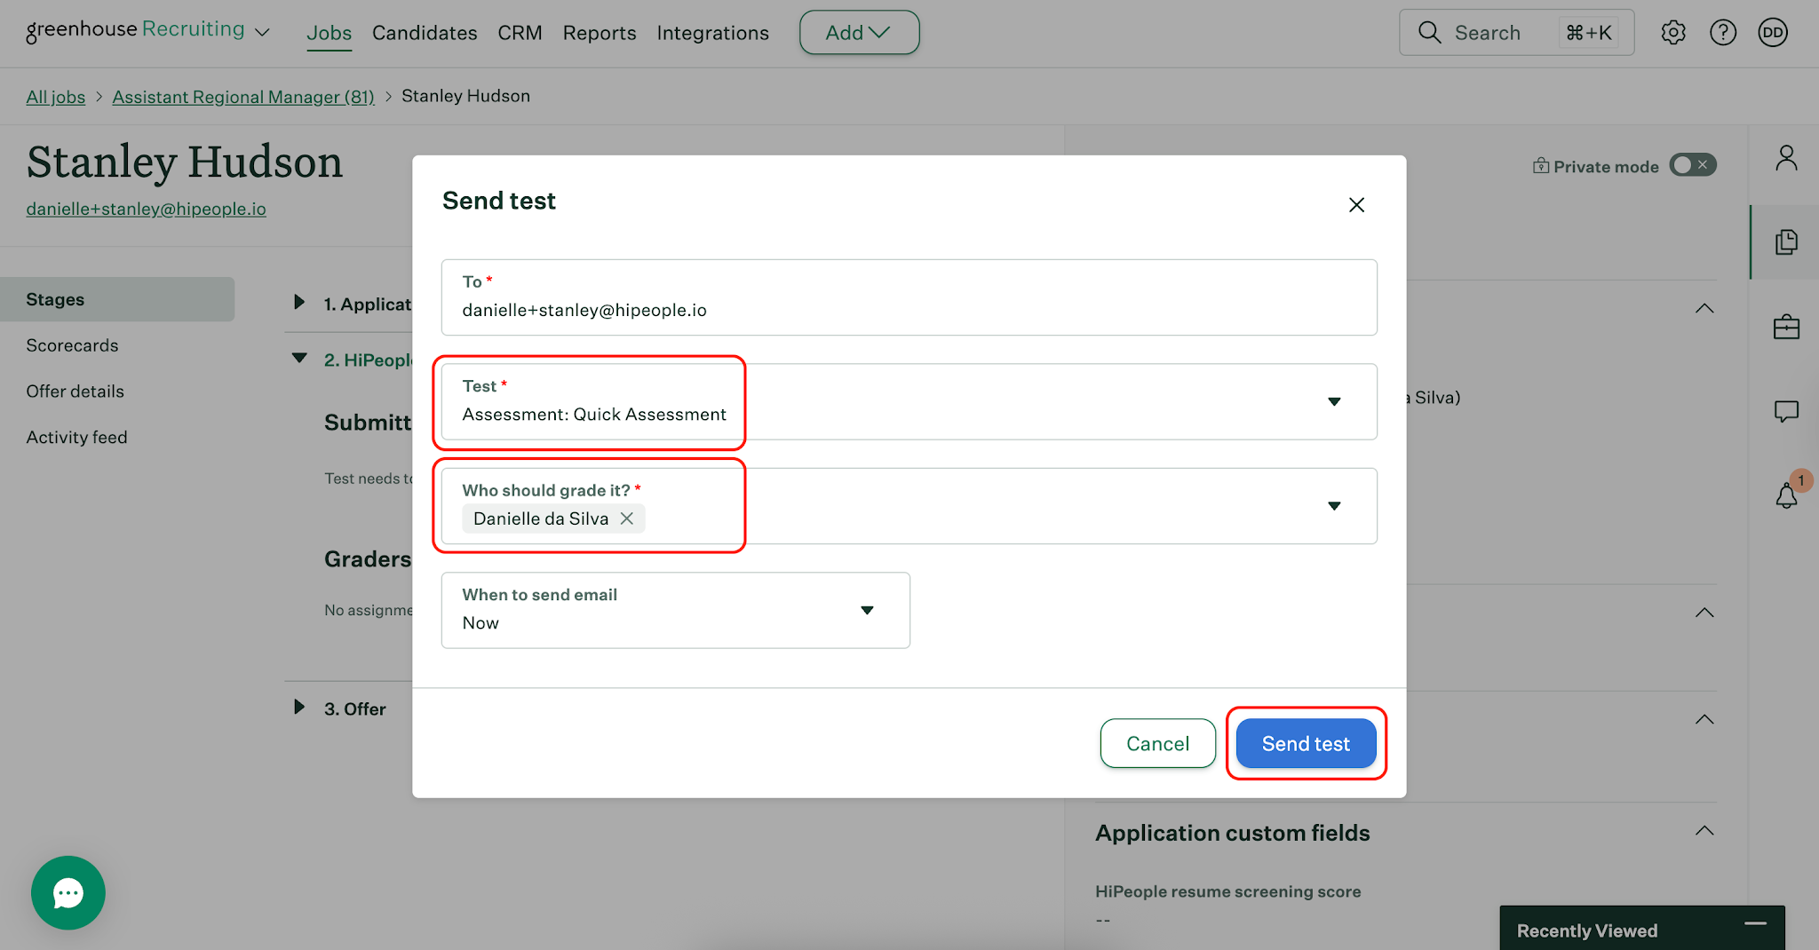The image size is (1819, 950).
Task: Click the search magnifier icon
Action: [x=1429, y=33]
